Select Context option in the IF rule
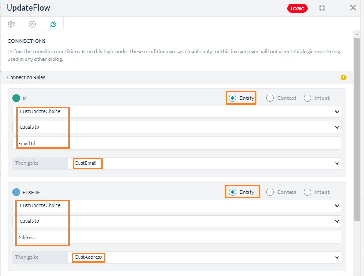Viewport: 364px width, 276px height. coord(270,98)
